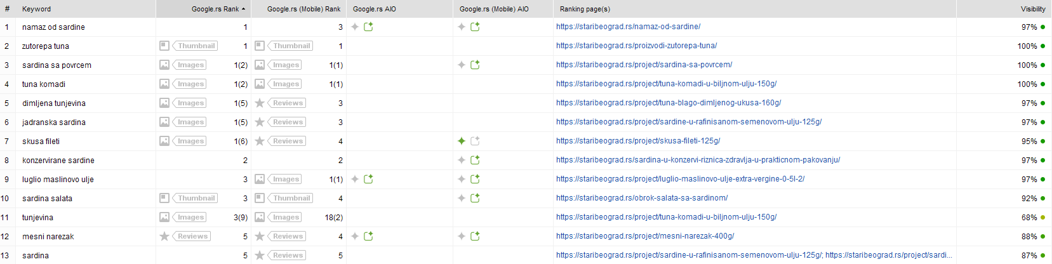Select the jadranska sardina keyword row
The width and height of the screenshot is (1052, 264).
54,122
